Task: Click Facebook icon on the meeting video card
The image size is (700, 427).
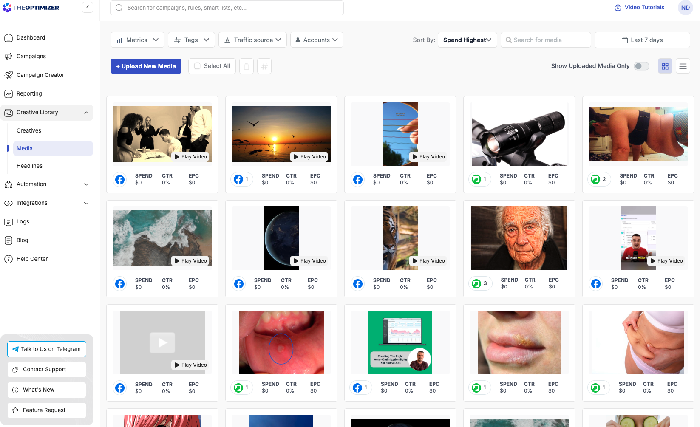Action: pyautogui.click(x=120, y=180)
